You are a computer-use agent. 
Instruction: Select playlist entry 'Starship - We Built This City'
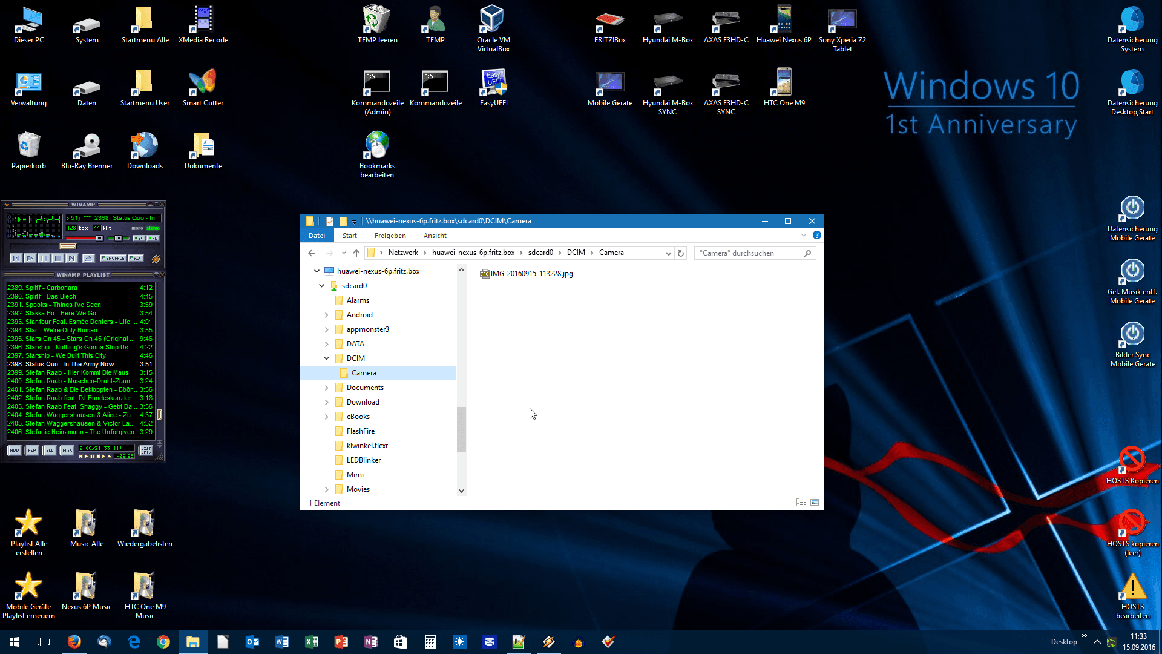pos(80,355)
